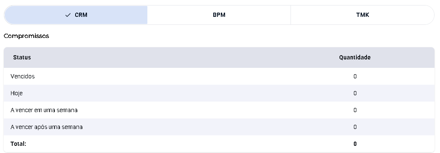Screen dimensions: 440x153
Task: Select the CRM segment
Action: point(76,15)
